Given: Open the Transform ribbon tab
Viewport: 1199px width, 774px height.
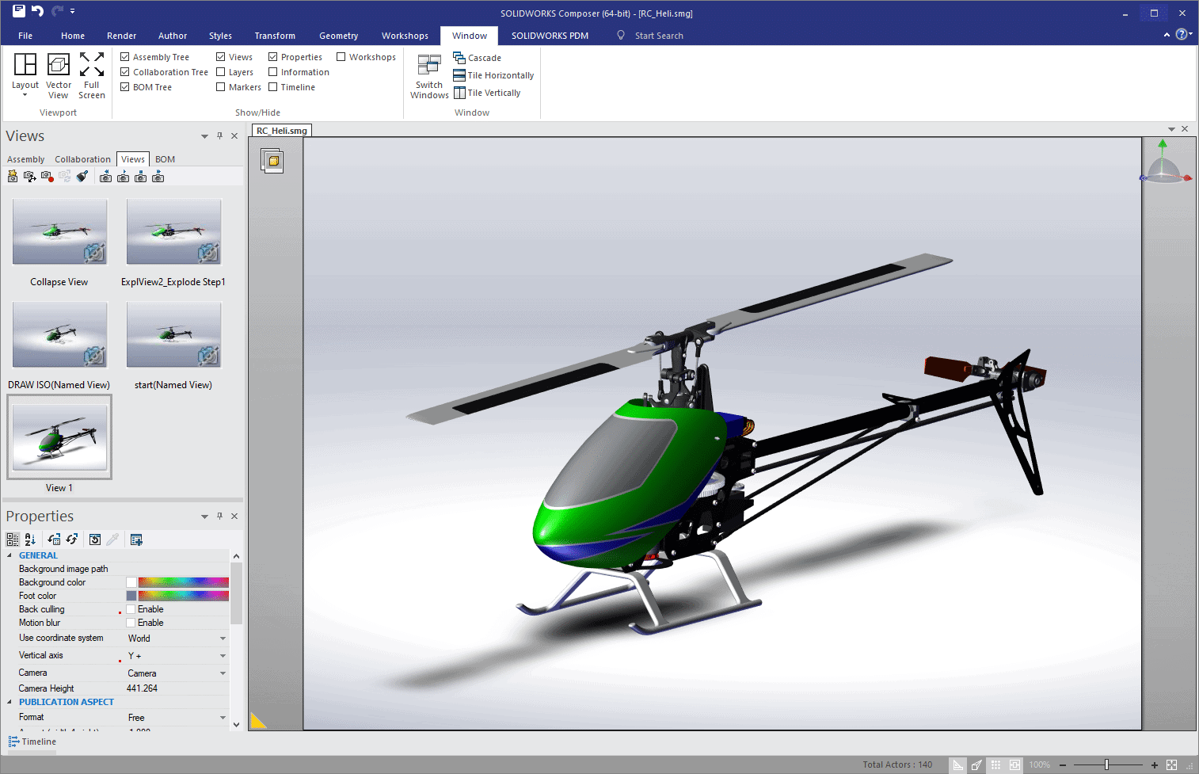Looking at the screenshot, I should (275, 36).
